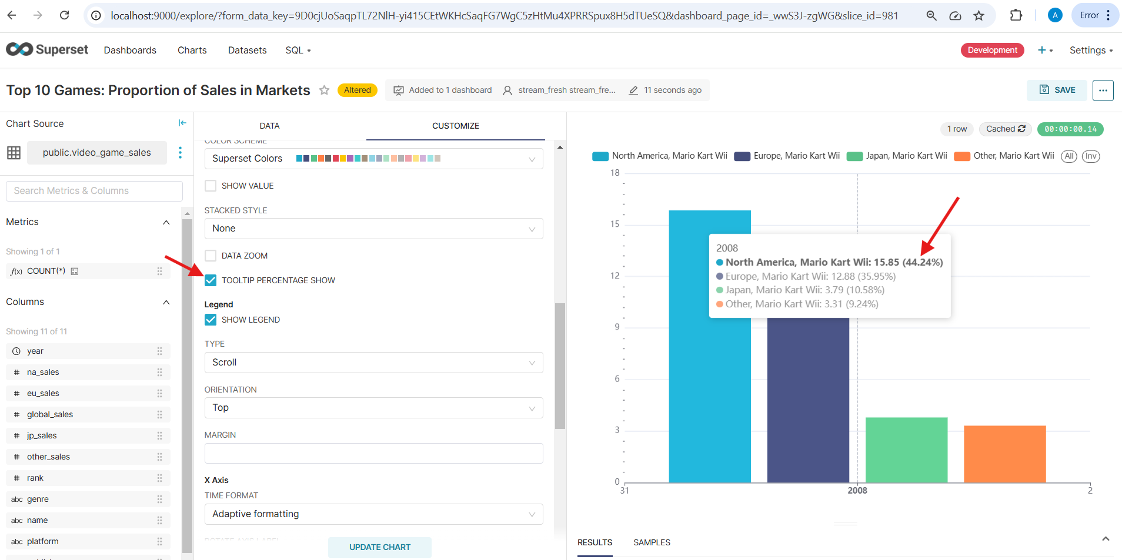Enable the Data Zoom checkbox
Image resolution: width=1122 pixels, height=560 pixels.
click(211, 256)
